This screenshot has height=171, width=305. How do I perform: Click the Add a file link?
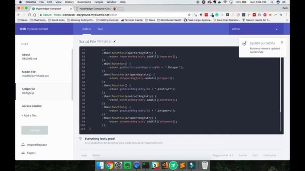coord(30,115)
